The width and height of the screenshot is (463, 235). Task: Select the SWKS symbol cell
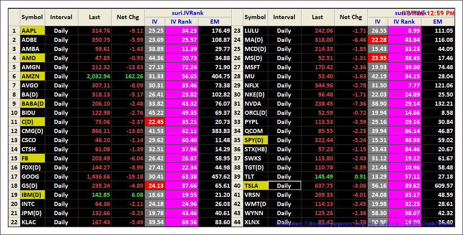255,159
